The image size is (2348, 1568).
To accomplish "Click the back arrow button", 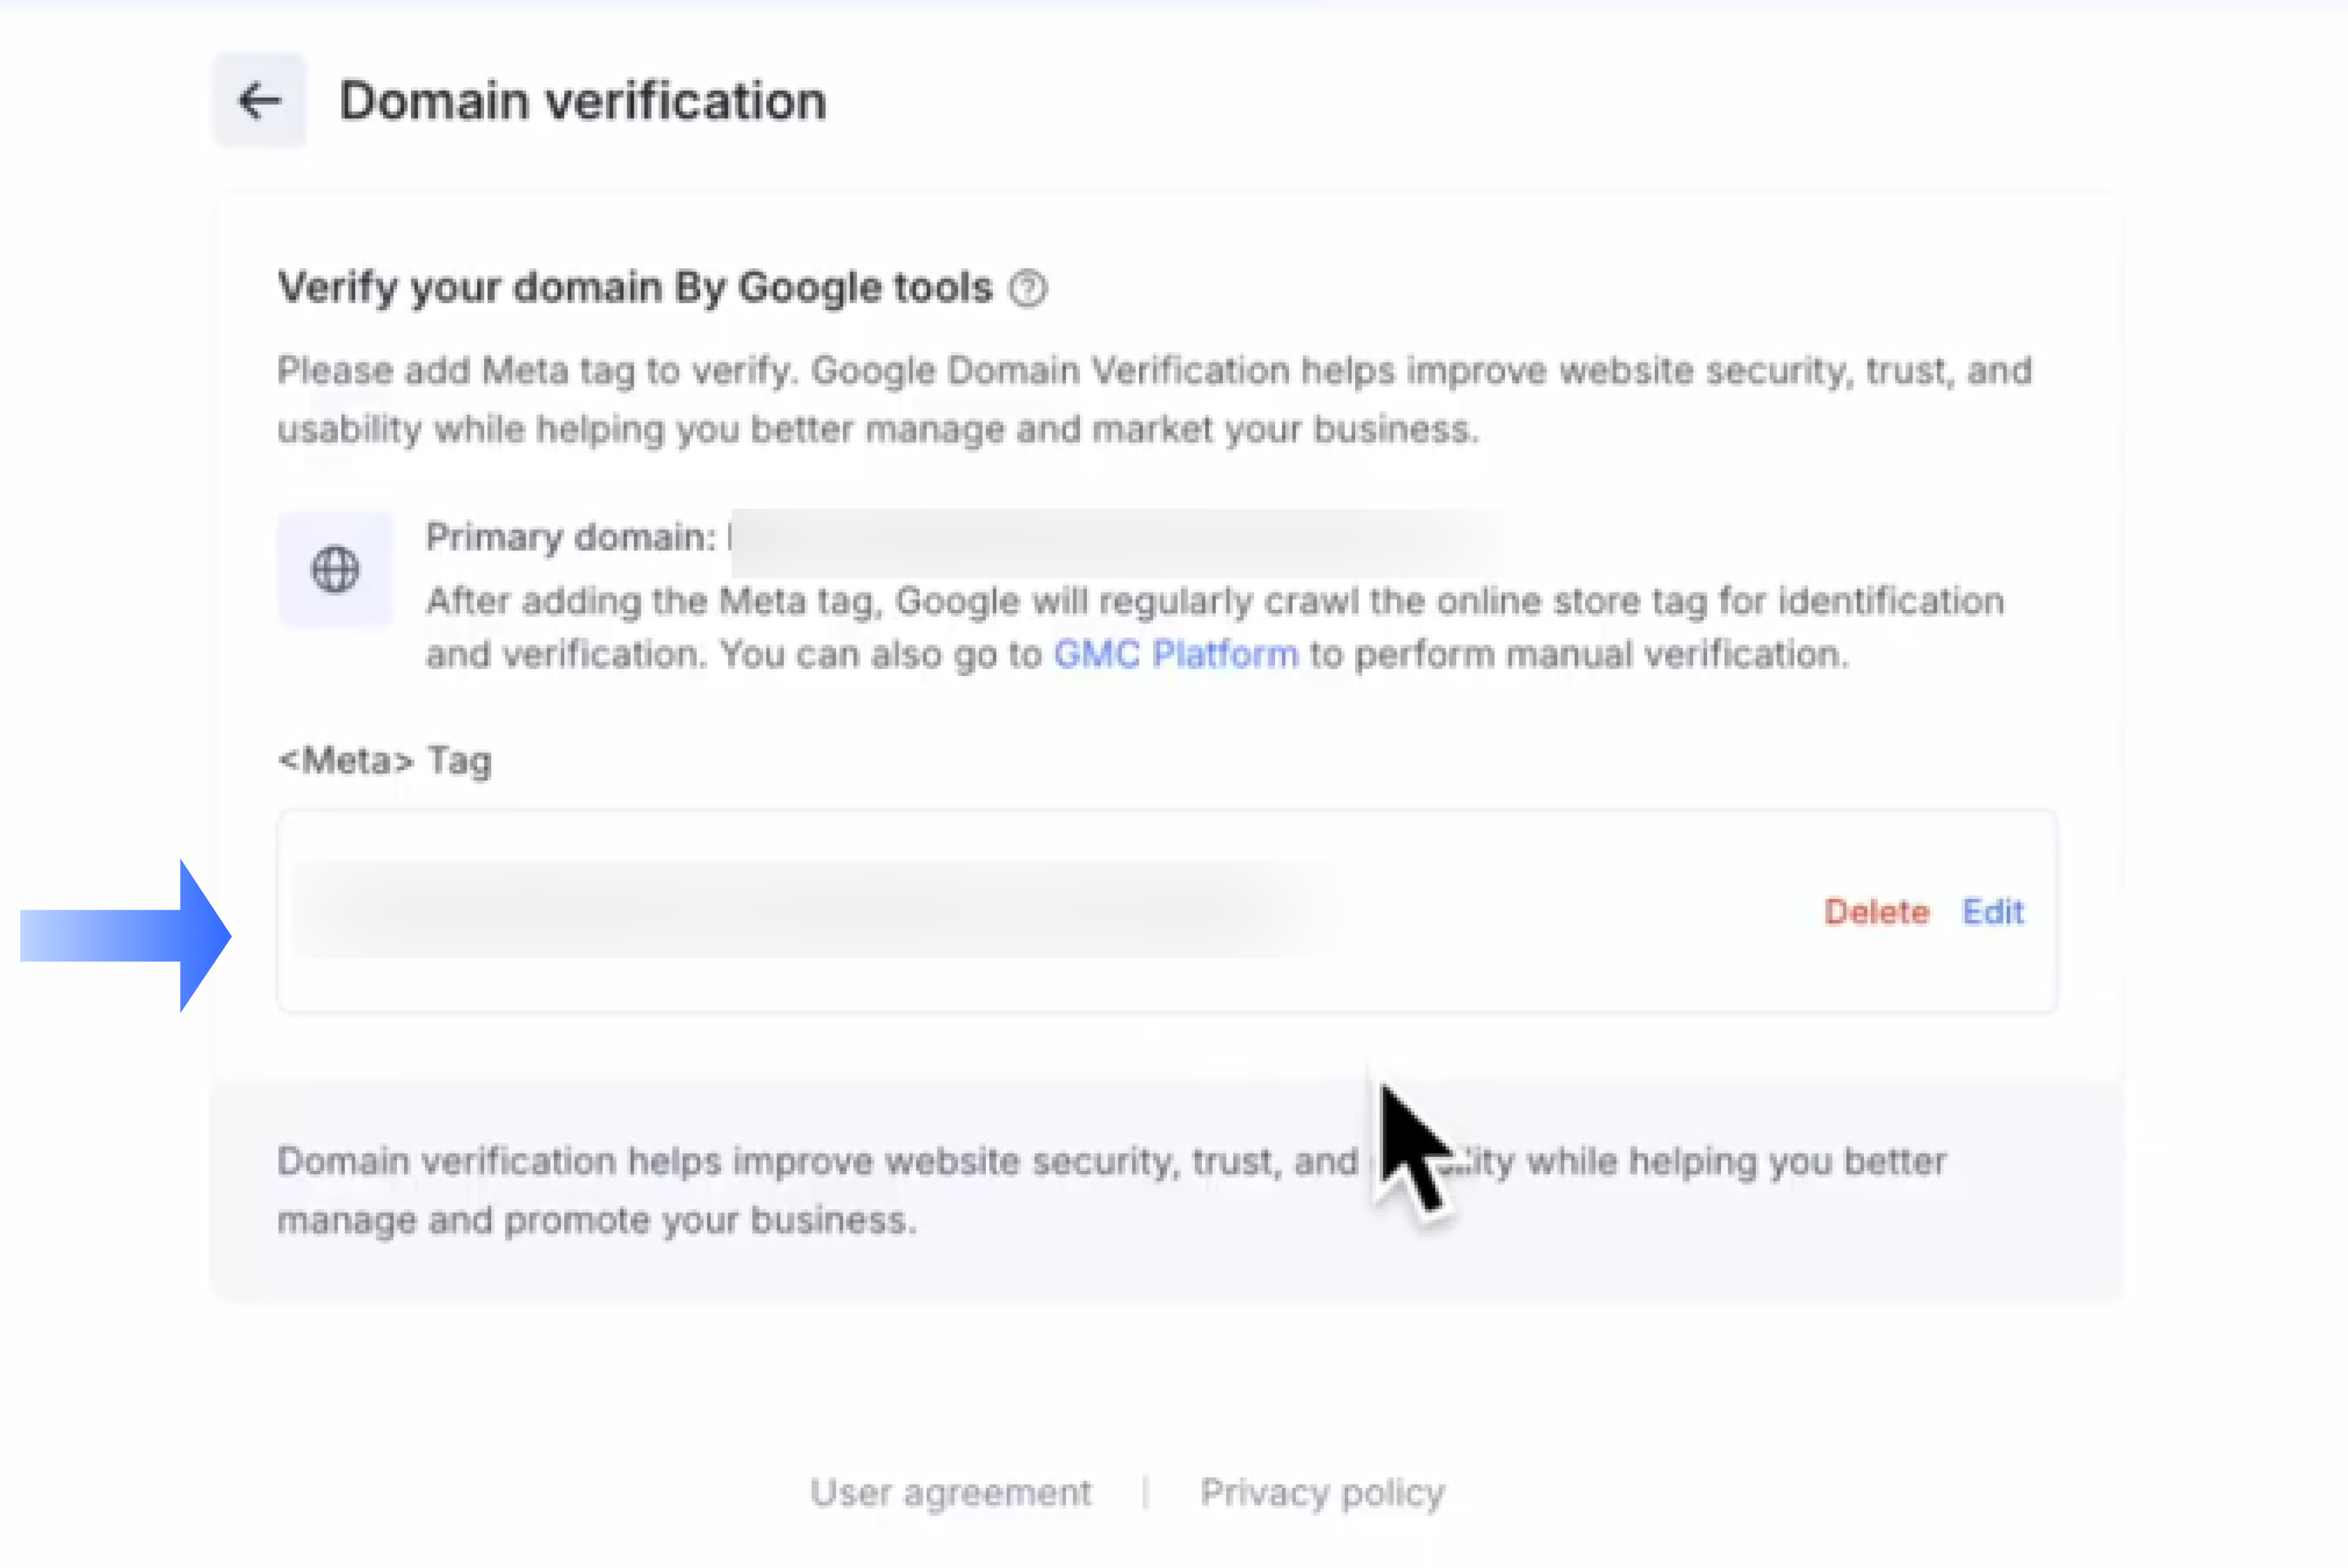I will coord(260,101).
